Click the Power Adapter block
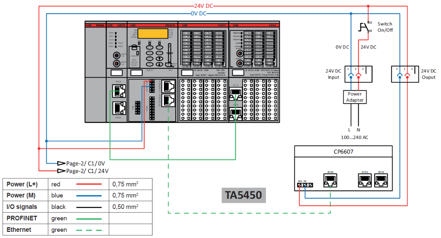Screen dimensions: 441x238 pos(355,97)
